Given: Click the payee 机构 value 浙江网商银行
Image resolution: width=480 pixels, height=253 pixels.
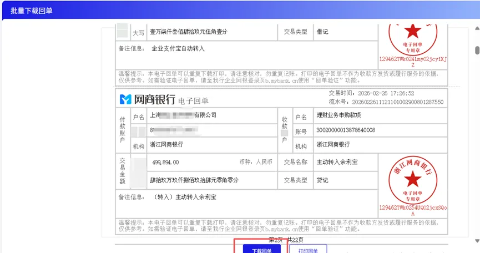Looking at the screenshot, I should click(x=333, y=144).
